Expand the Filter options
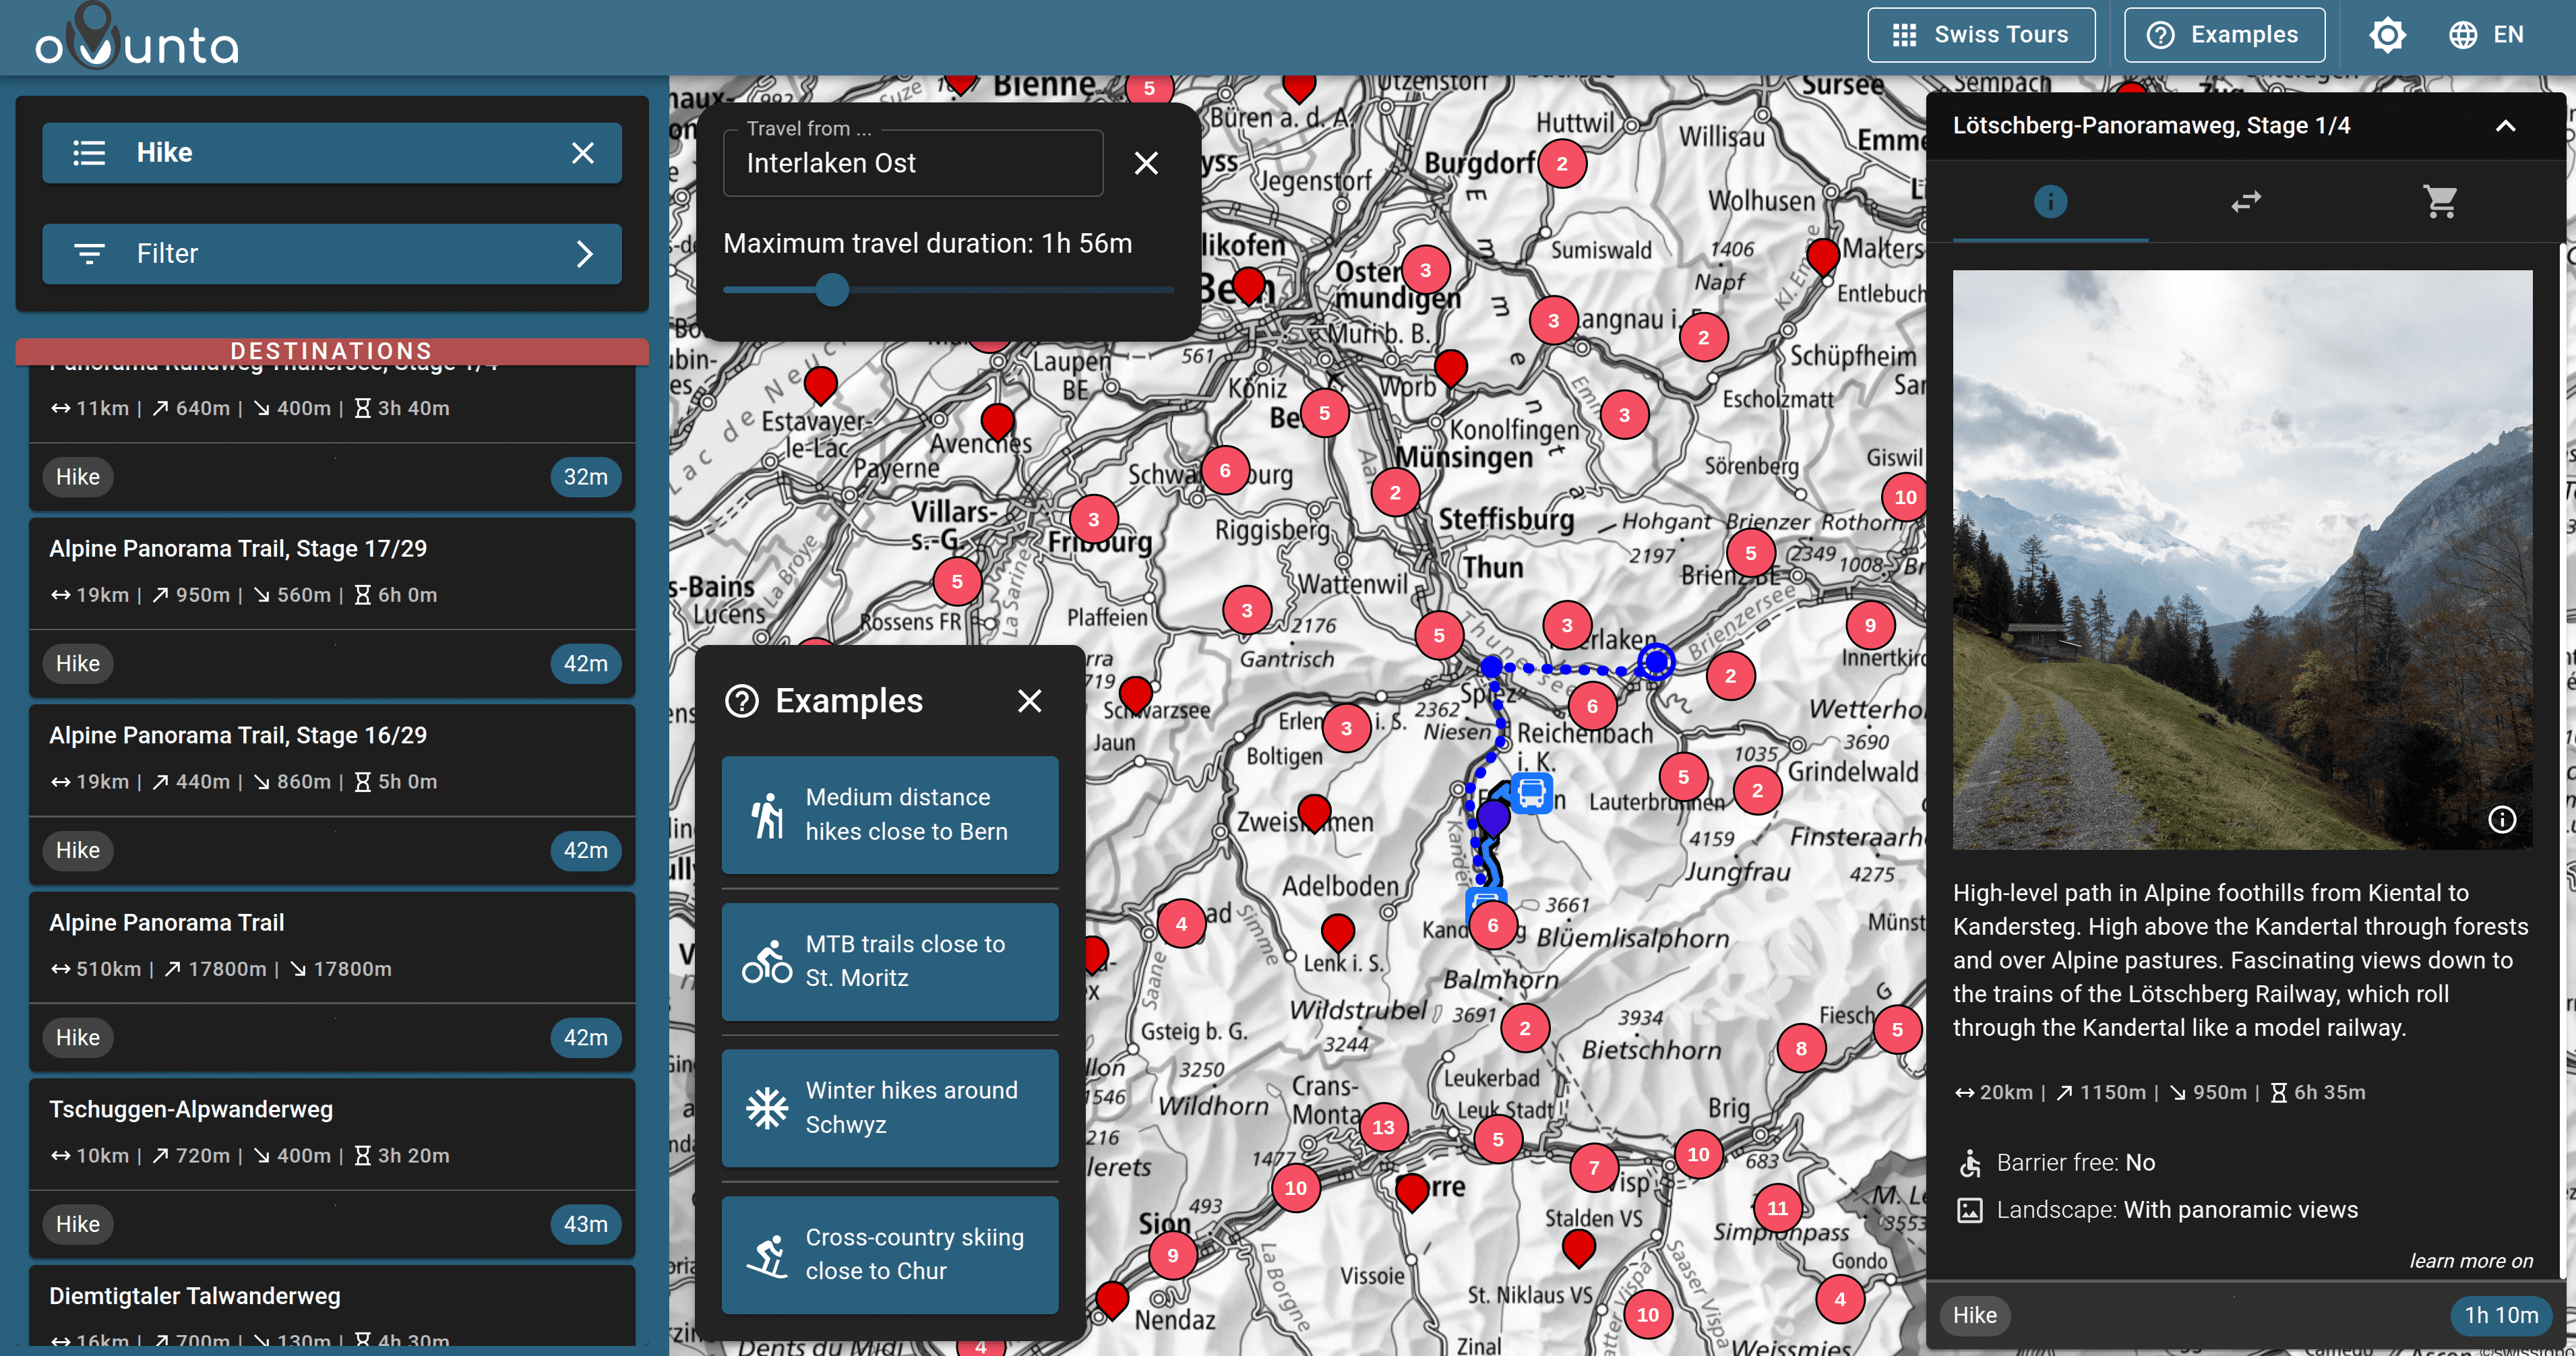 [332, 253]
